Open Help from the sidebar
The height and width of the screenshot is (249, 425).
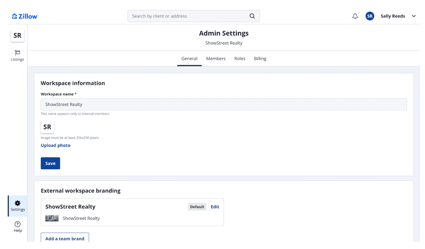pos(18,227)
